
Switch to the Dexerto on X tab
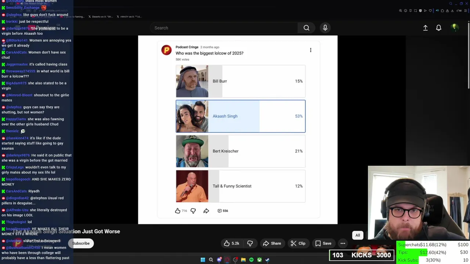point(100,16)
